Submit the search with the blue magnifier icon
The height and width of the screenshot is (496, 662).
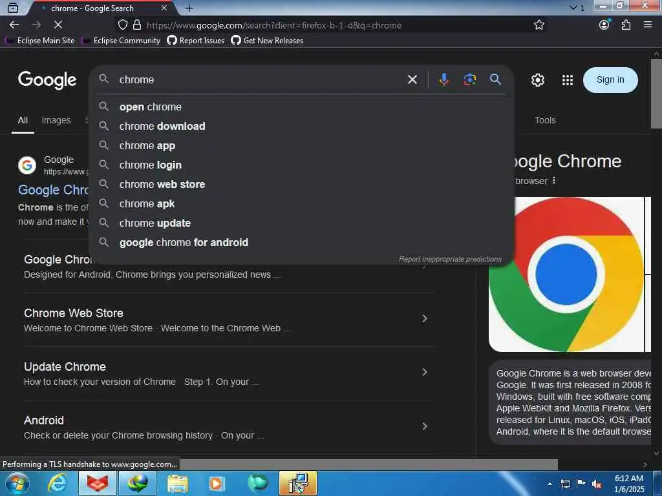pos(495,79)
